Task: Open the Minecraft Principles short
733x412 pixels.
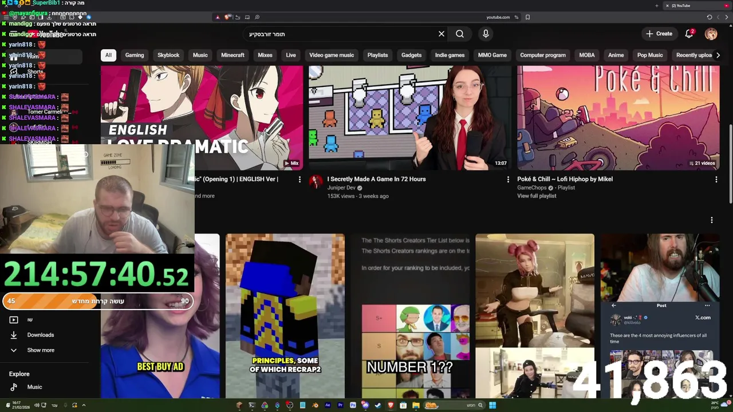Action: point(285,316)
